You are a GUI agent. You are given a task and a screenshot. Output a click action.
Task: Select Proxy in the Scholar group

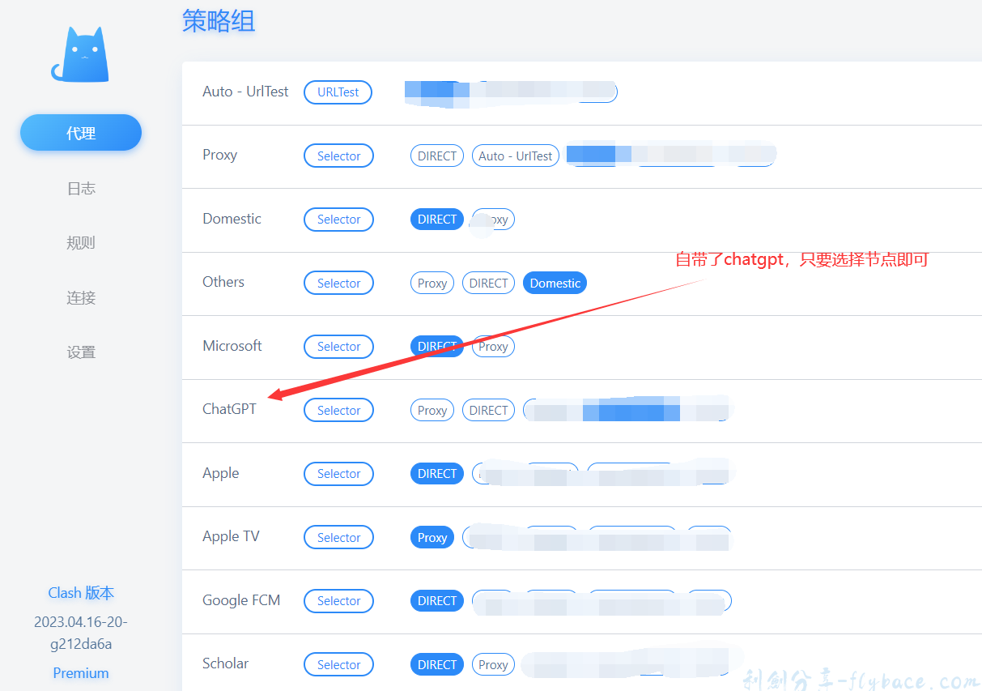click(493, 664)
